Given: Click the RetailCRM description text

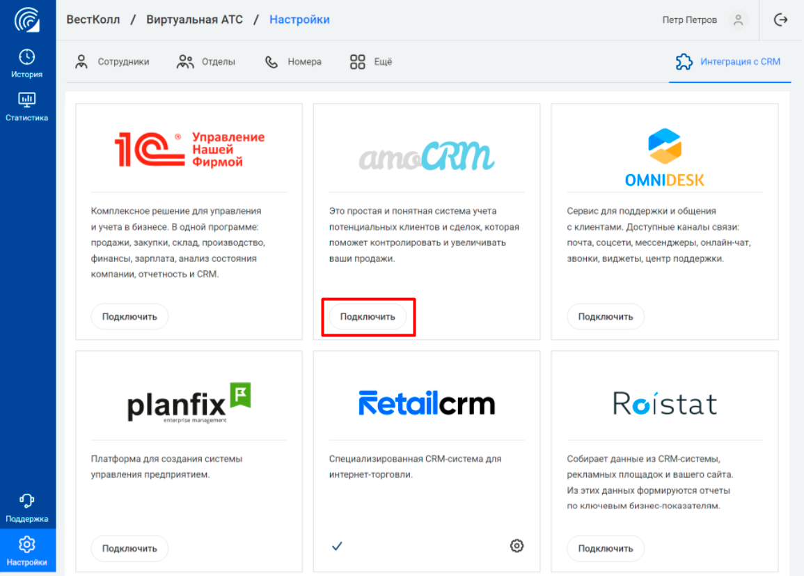Looking at the screenshot, I should pos(415,466).
